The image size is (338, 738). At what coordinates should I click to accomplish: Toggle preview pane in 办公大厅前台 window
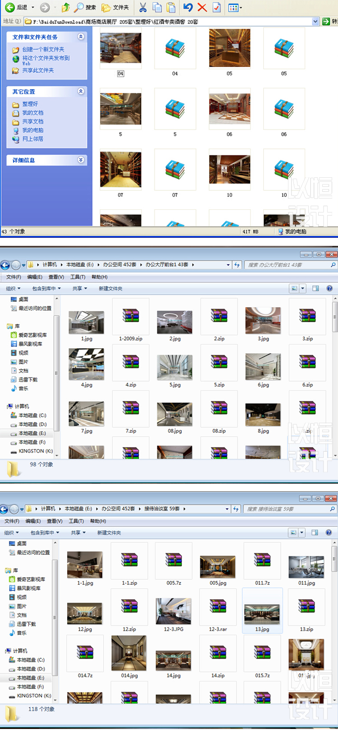[x=315, y=288]
